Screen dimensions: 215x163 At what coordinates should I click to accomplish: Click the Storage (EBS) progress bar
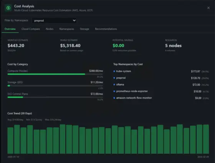pyautogui.click(x=55, y=86)
